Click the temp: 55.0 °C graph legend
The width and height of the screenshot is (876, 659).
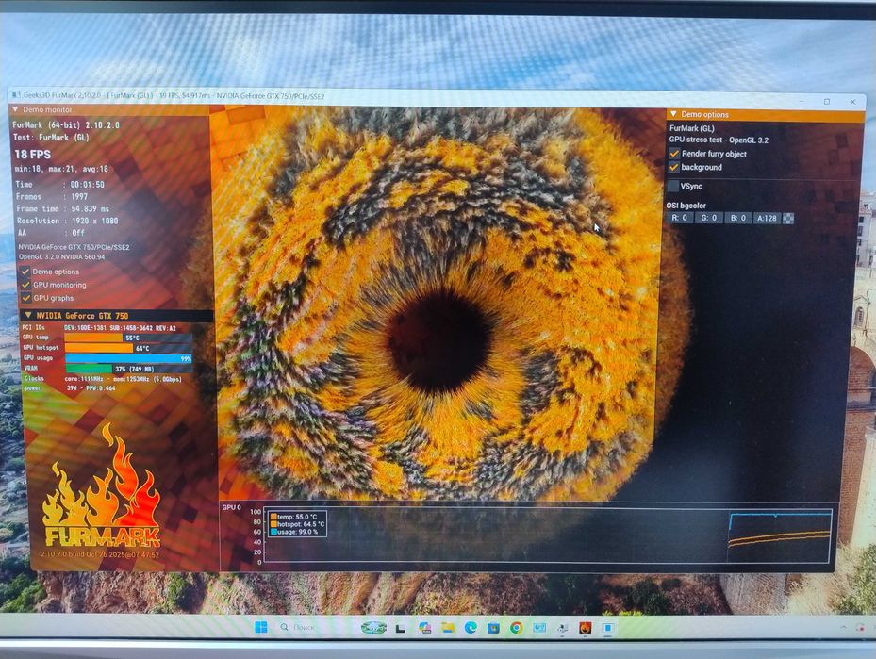click(293, 517)
